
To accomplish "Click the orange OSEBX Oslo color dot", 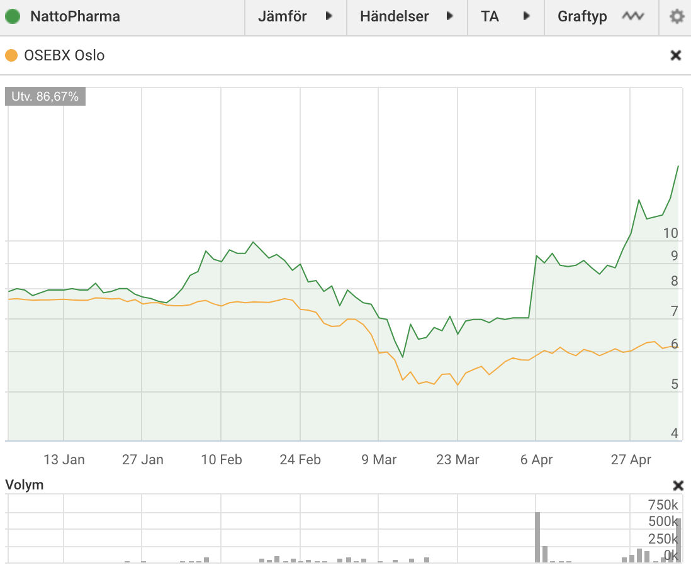I will pos(11,55).
